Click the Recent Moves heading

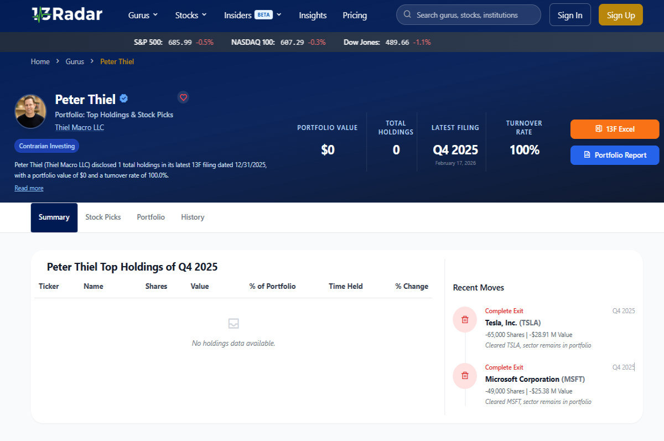tap(479, 287)
